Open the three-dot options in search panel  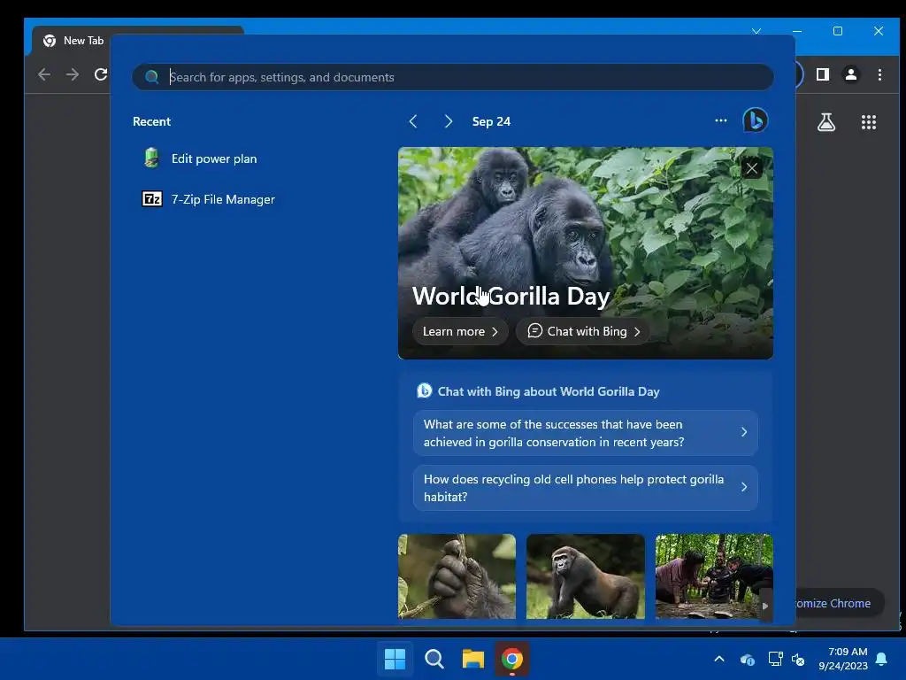coord(720,120)
